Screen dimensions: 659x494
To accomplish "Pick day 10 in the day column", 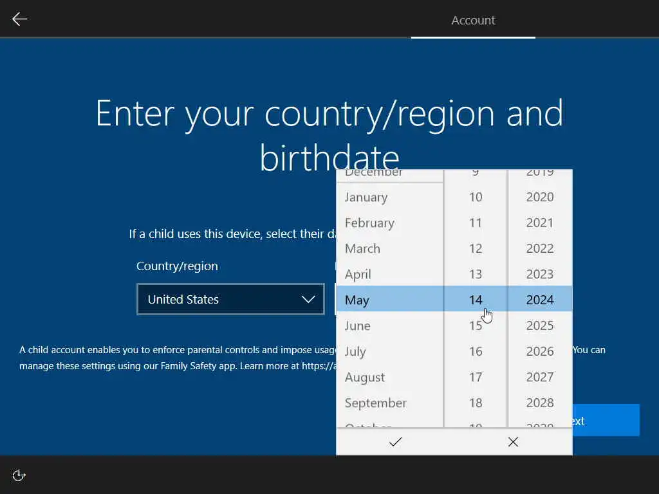I will (x=476, y=197).
